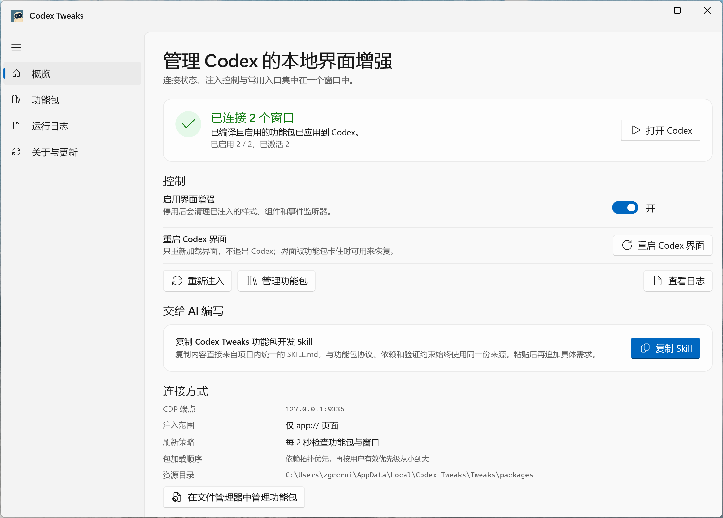Click the document icon beside 运行日志
Image resolution: width=723 pixels, height=518 pixels.
click(x=16, y=125)
